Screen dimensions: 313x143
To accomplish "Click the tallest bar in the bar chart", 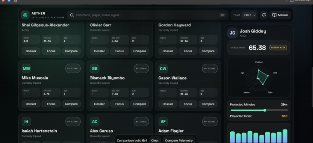I will [285, 136].
